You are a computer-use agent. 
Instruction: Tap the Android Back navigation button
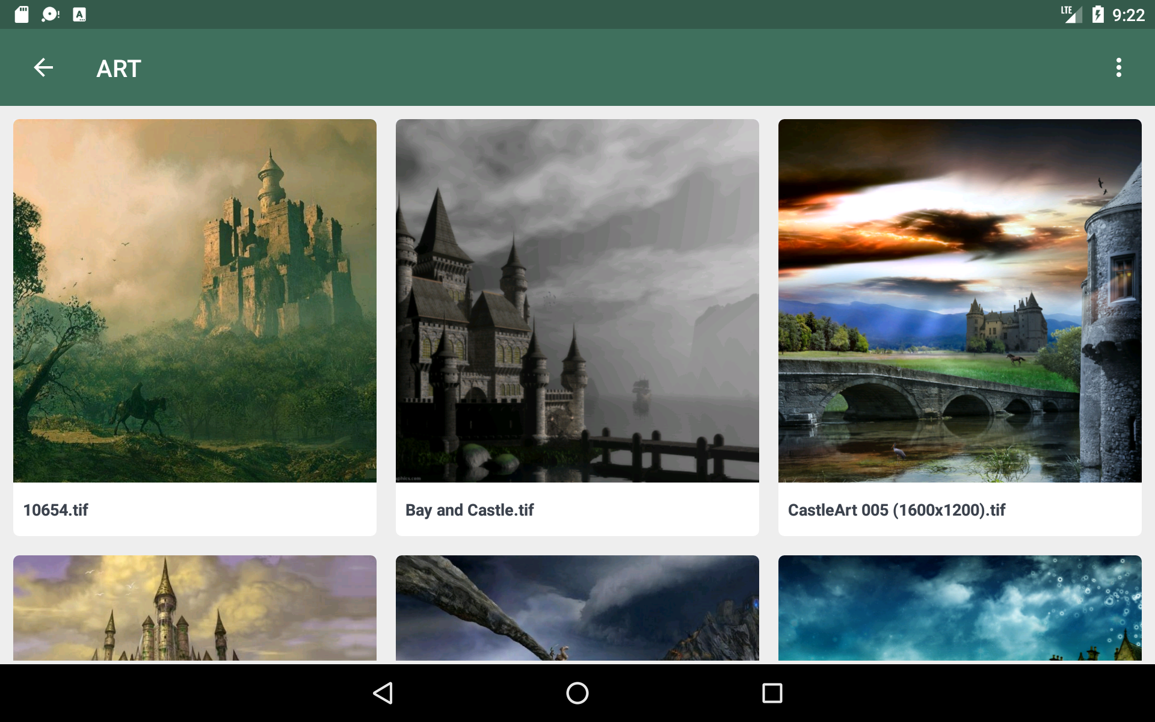pos(383,693)
